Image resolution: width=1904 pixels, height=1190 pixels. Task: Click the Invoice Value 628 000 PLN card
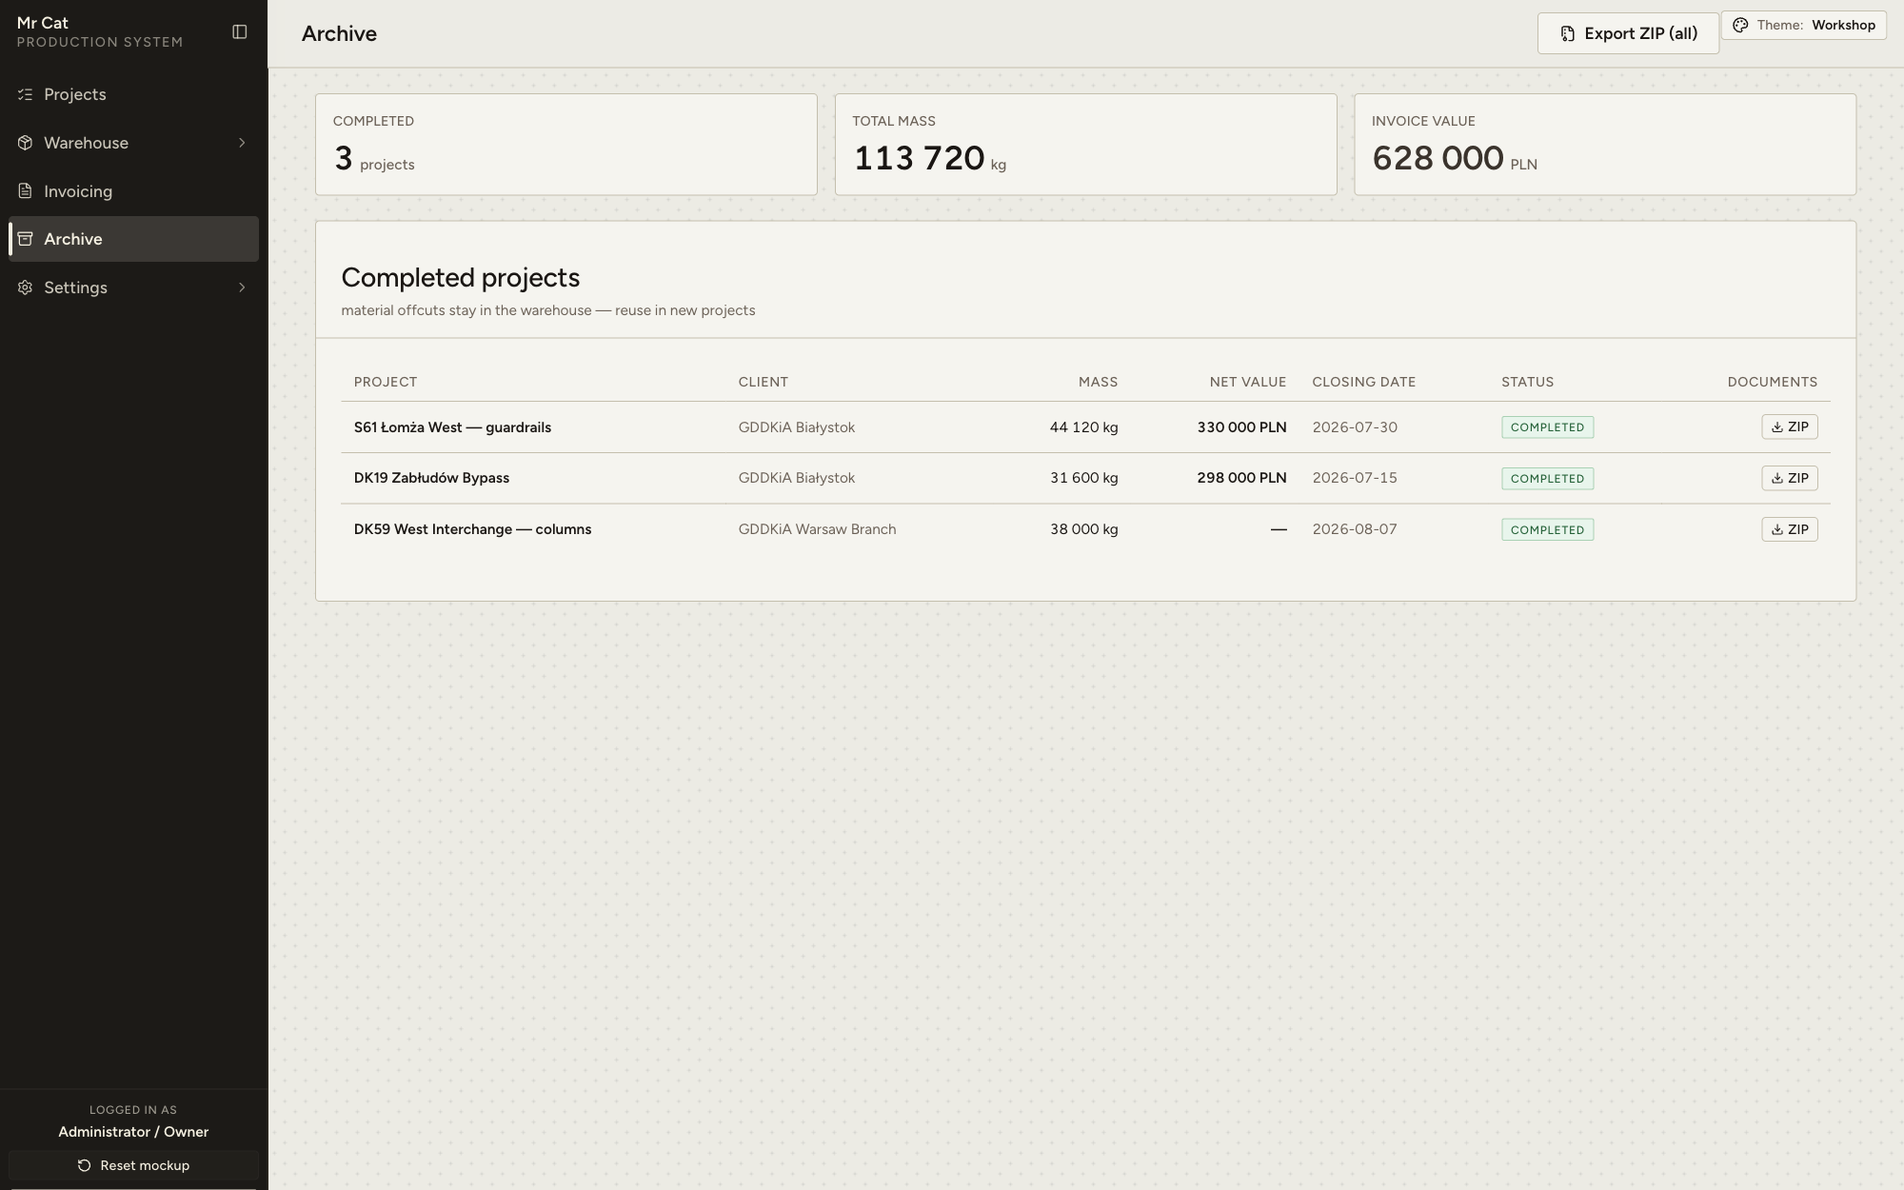point(1605,145)
